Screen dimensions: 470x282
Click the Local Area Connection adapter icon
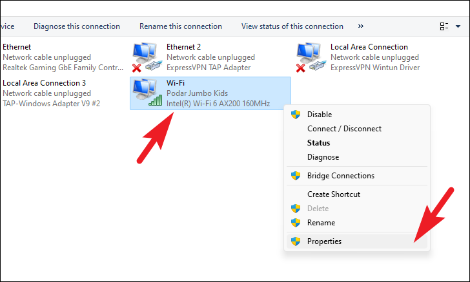point(311,57)
